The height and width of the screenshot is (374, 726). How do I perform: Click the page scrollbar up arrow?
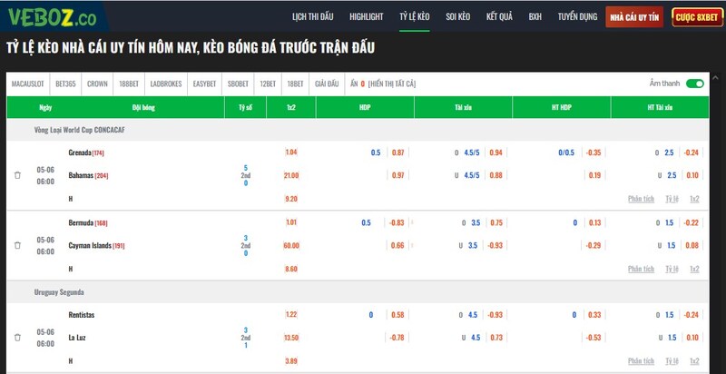pyautogui.click(x=715, y=78)
